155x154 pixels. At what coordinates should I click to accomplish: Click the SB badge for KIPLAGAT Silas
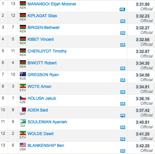point(123,21)
